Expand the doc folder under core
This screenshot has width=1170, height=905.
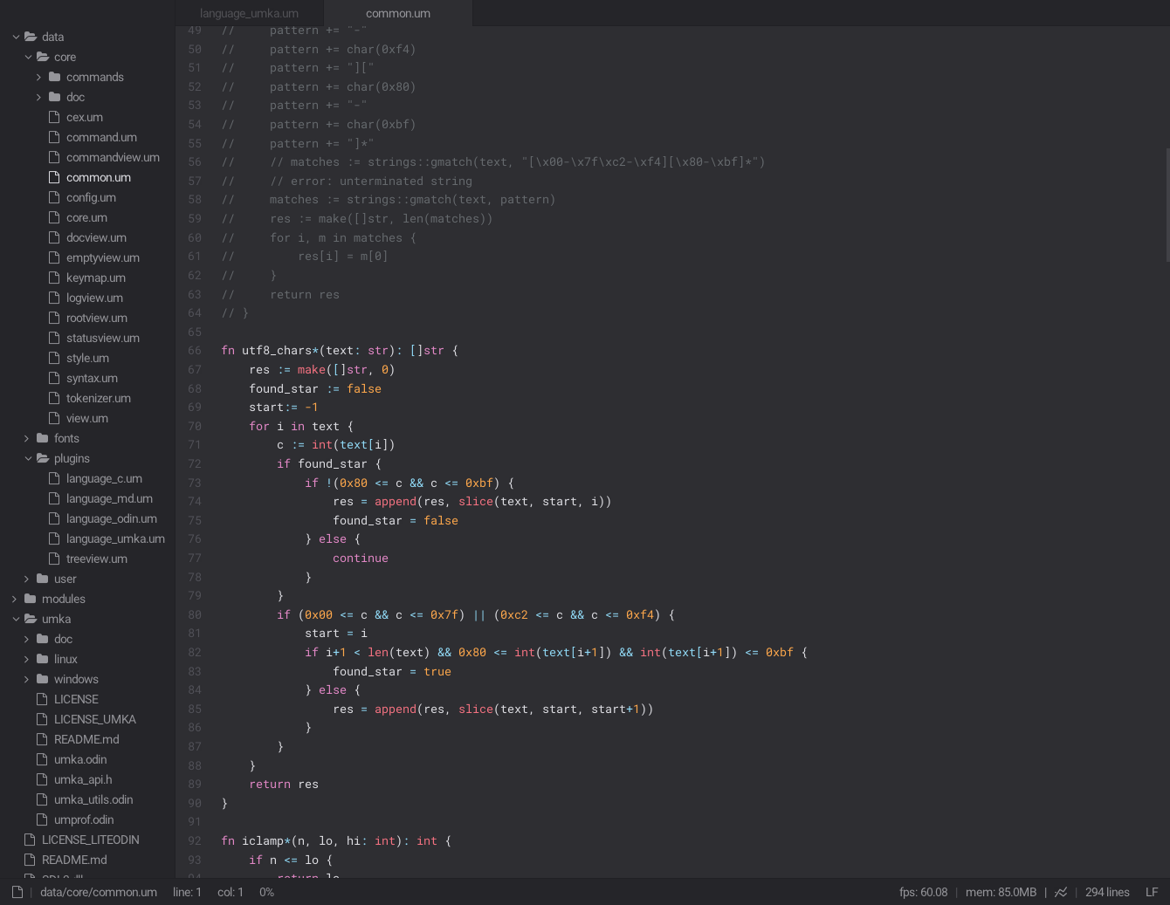tap(38, 97)
